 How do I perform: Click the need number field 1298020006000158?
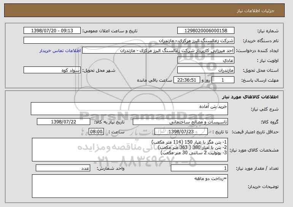(206, 31)
